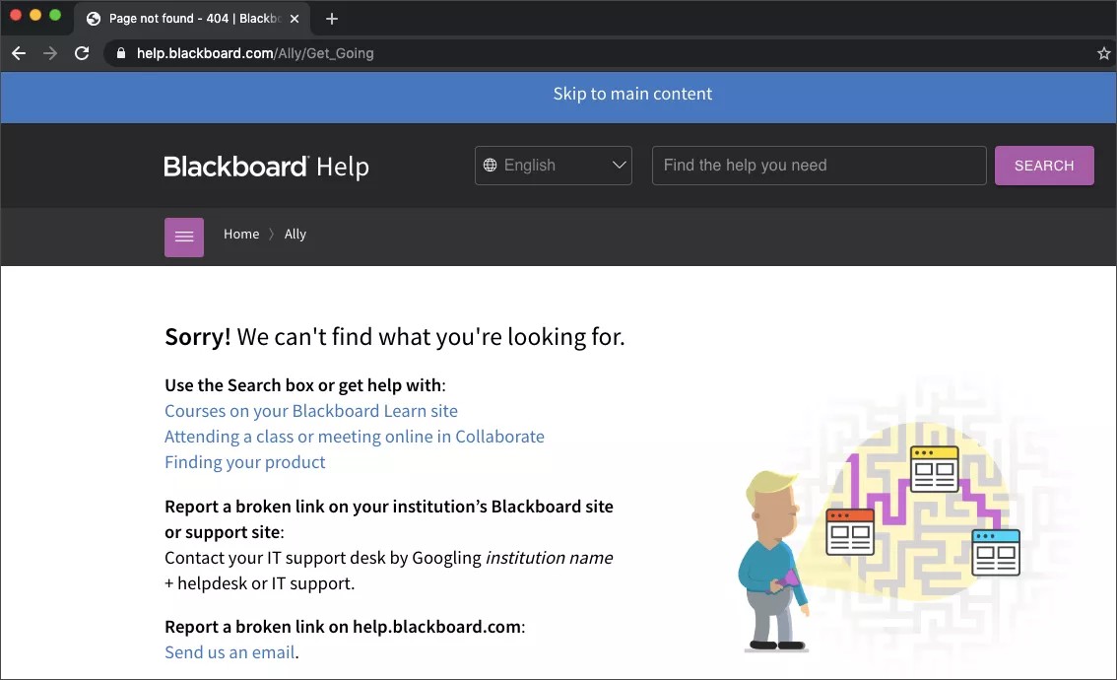Click the browser back arrow
Viewport: 1117px width, 680px height.
click(19, 53)
